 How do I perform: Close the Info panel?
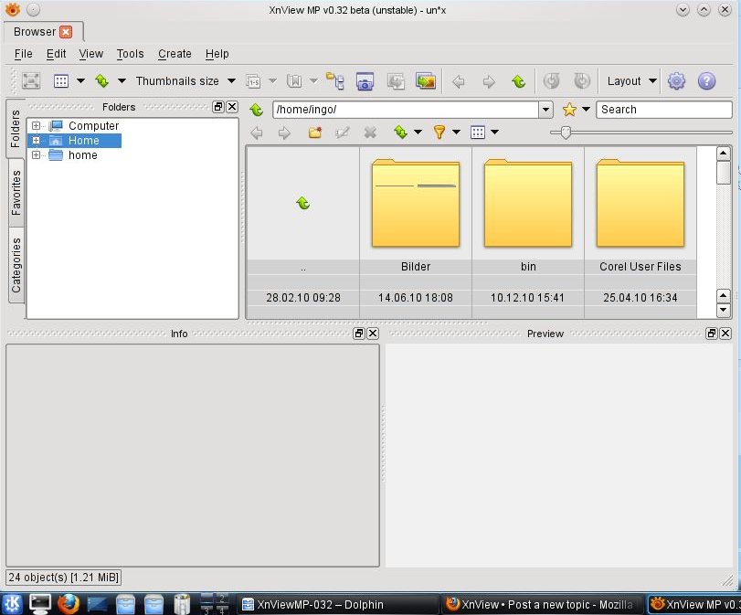373,334
